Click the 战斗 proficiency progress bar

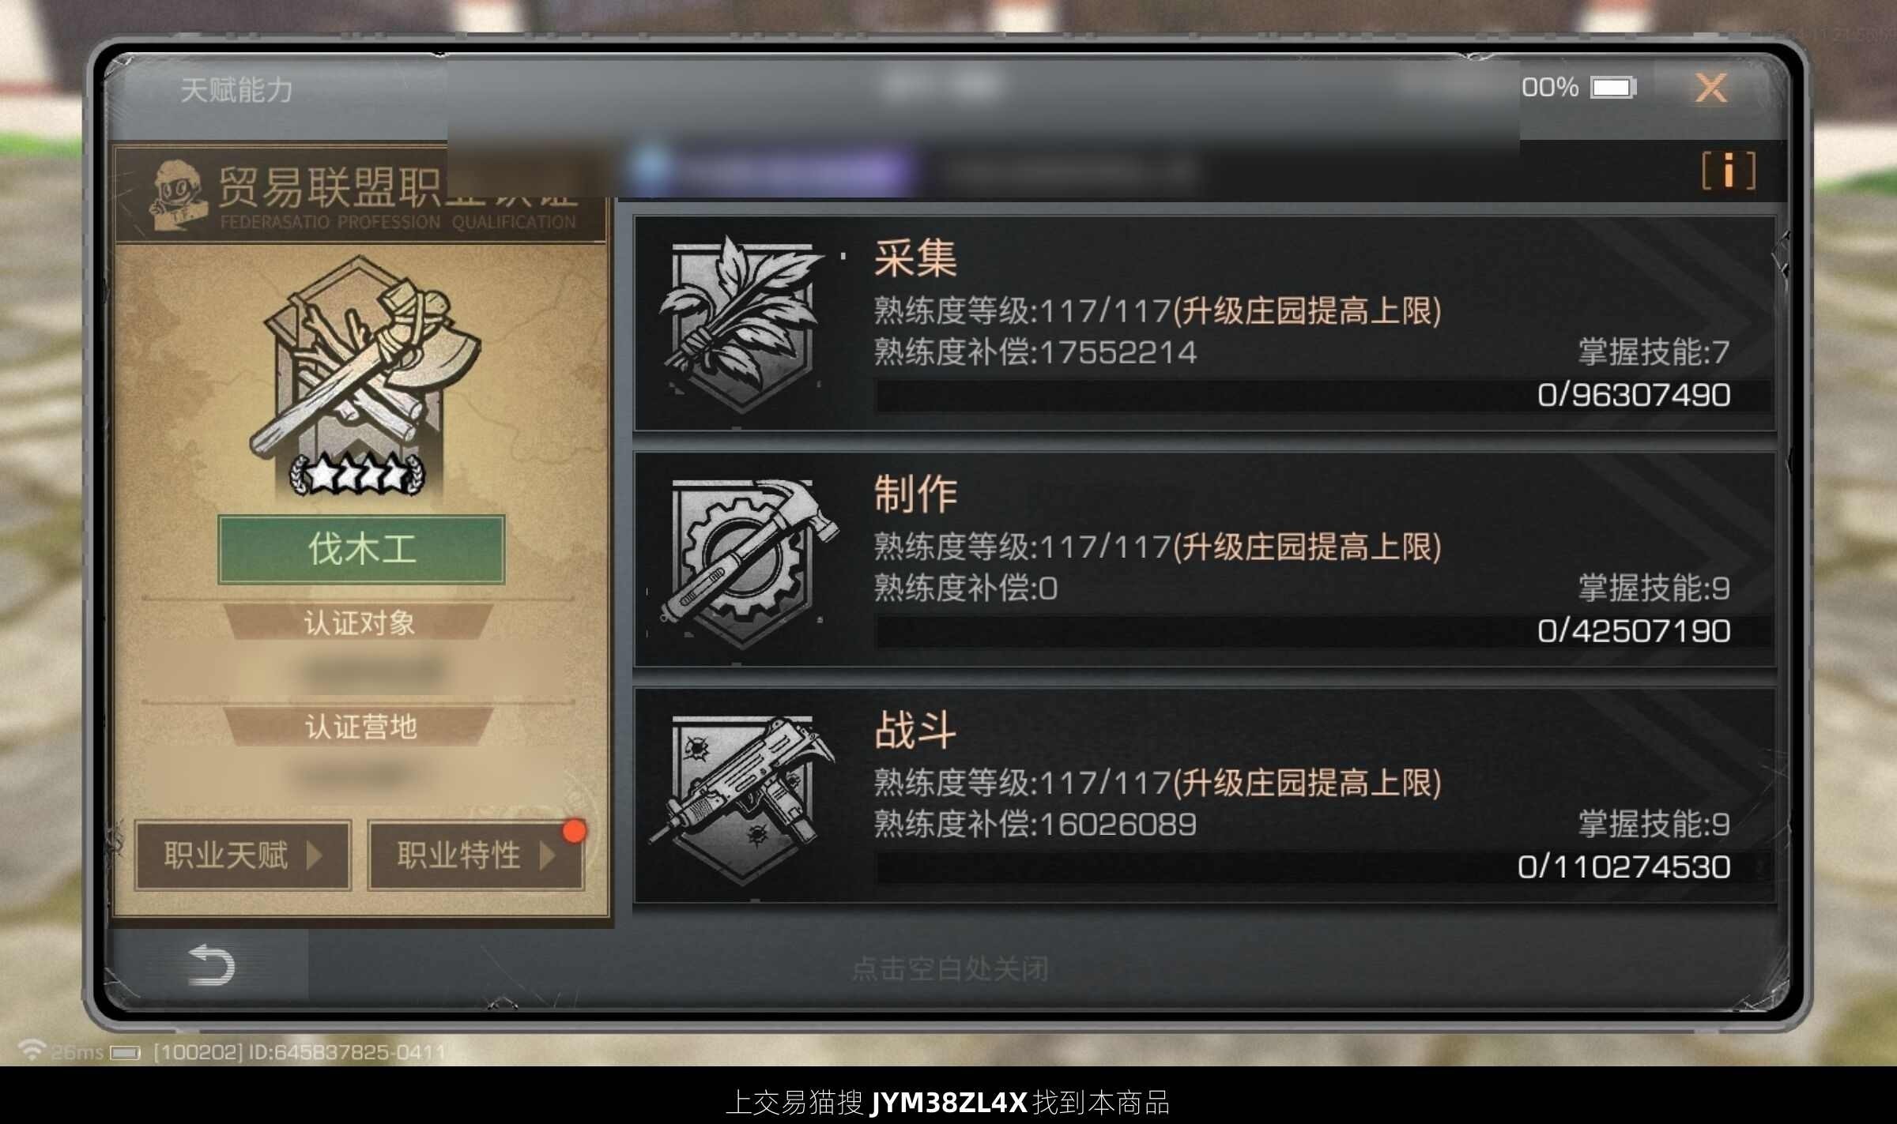point(1322,867)
